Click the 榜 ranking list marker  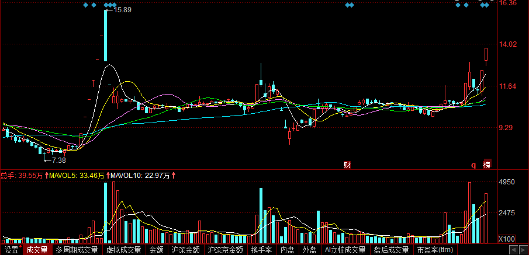[486, 165]
